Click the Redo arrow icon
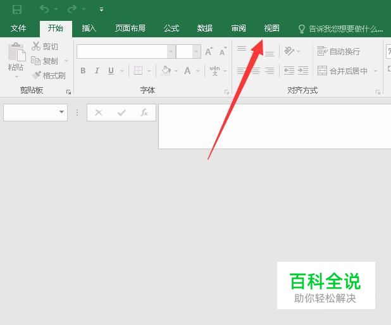This screenshot has height=325, width=391. 72,9
